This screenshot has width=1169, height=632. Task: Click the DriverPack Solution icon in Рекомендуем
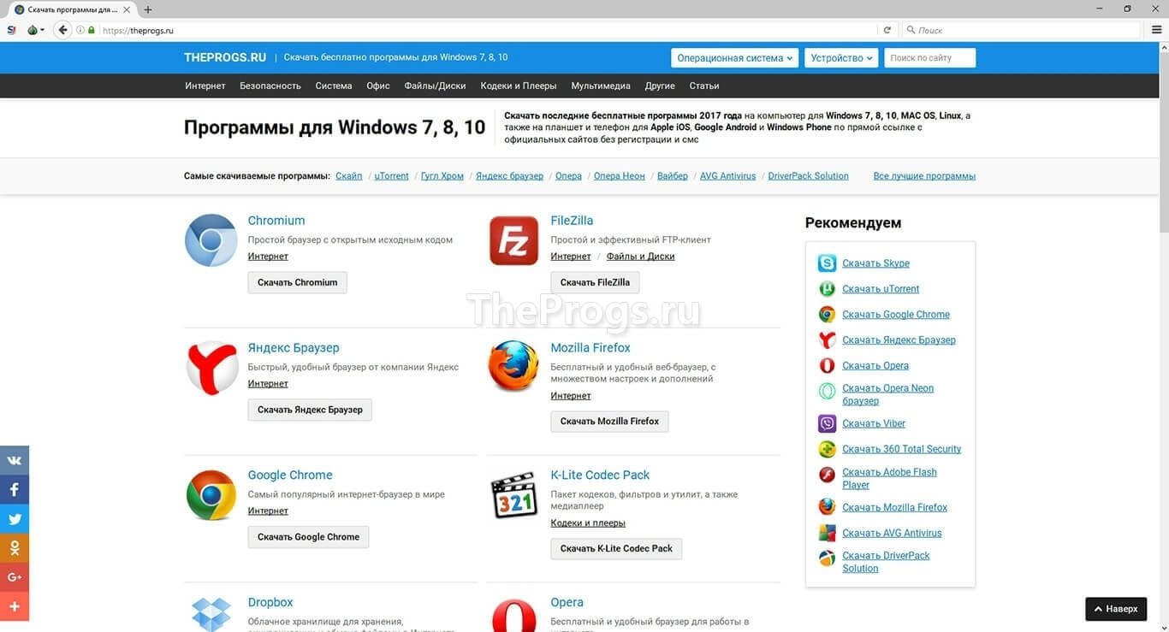(827, 558)
